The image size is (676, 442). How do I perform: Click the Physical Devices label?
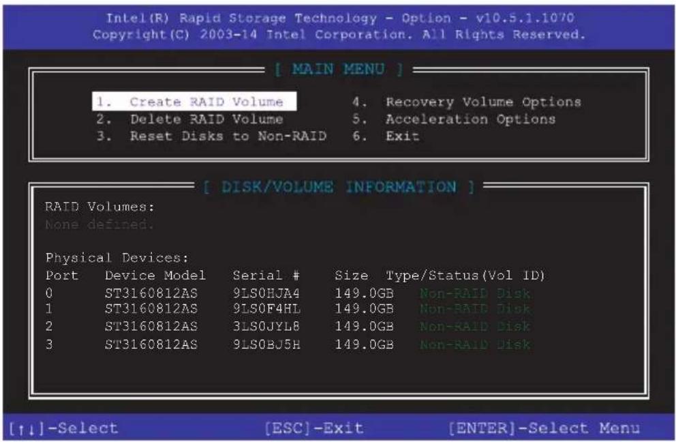click(x=117, y=258)
